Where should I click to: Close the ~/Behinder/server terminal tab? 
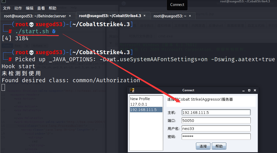70,16
